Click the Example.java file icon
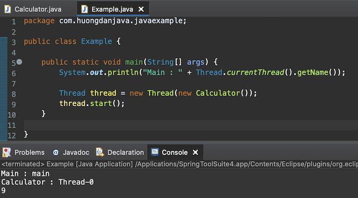This screenshot has width=358, height=198. [x=84, y=9]
